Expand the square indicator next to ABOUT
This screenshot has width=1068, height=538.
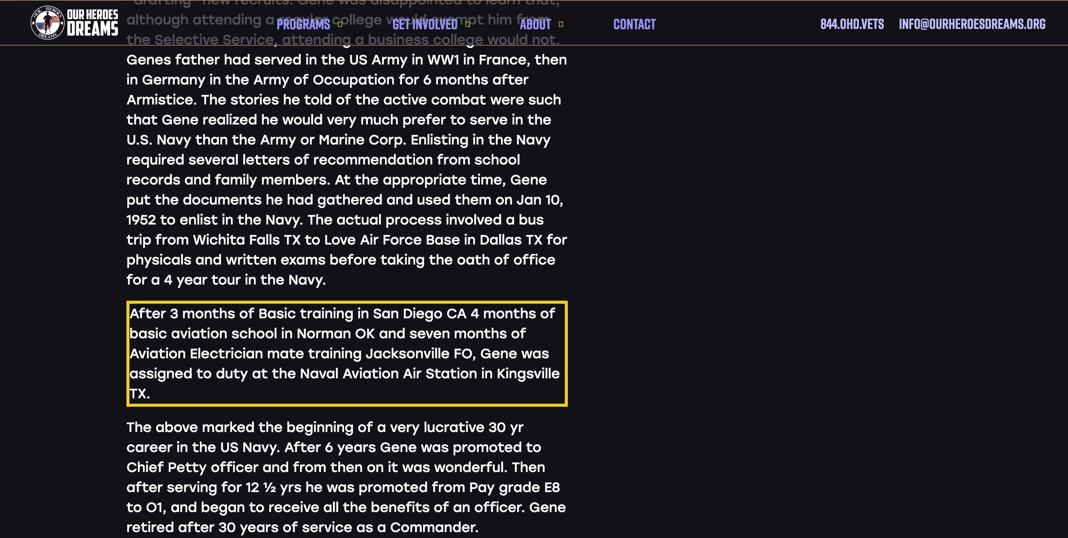tap(561, 24)
